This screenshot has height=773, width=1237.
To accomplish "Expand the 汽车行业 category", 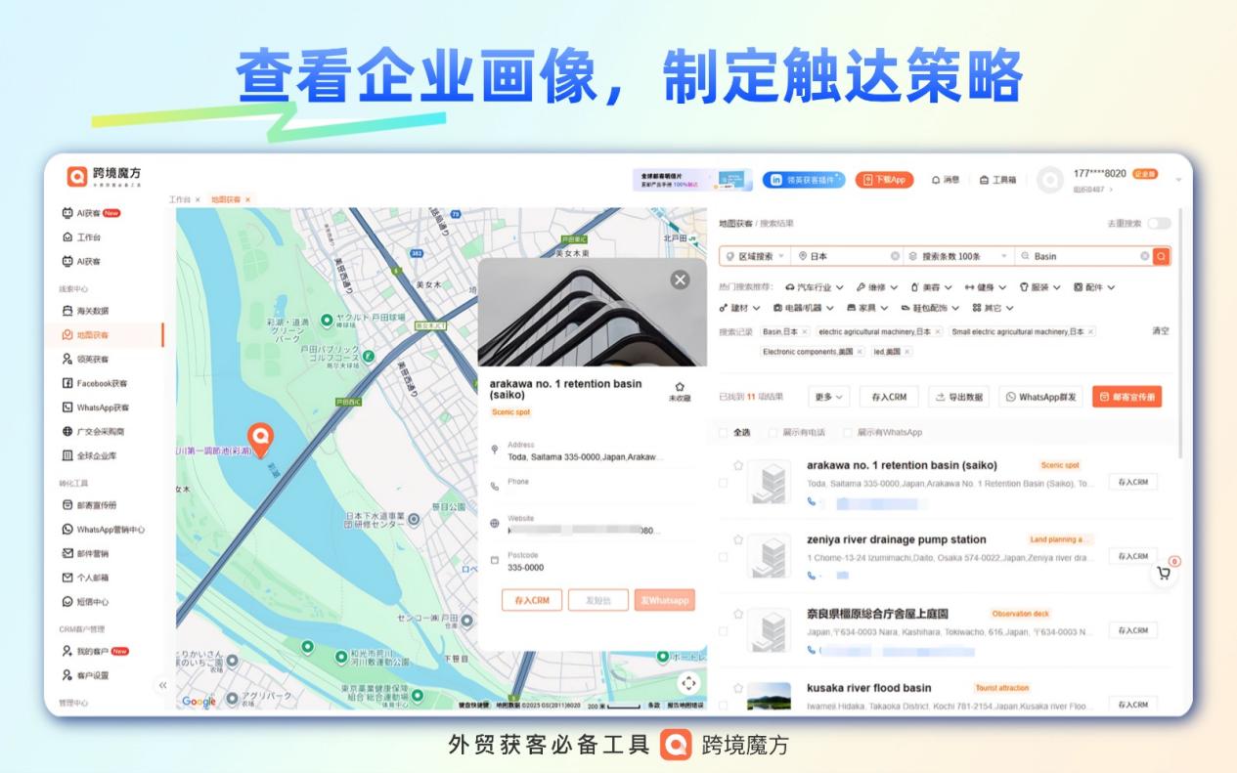I will click(815, 287).
